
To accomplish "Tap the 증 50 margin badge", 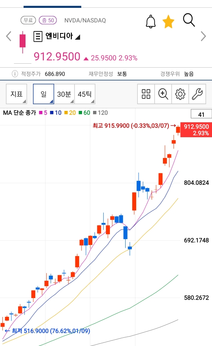I will tap(48, 20).
